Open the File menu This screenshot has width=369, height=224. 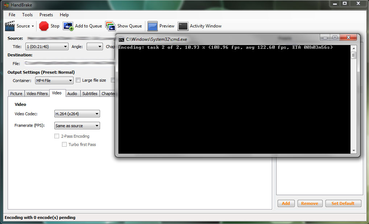coord(12,15)
